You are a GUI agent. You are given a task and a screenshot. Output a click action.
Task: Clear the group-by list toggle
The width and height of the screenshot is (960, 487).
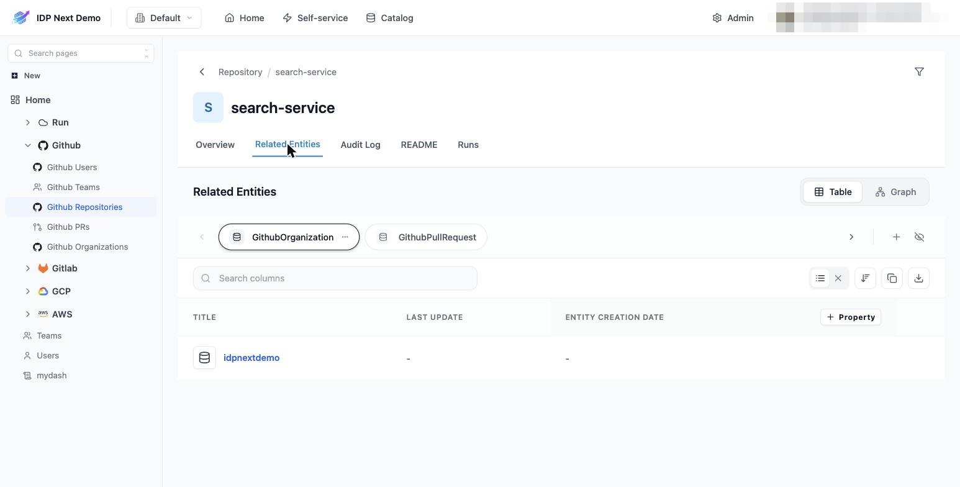click(x=838, y=278)
